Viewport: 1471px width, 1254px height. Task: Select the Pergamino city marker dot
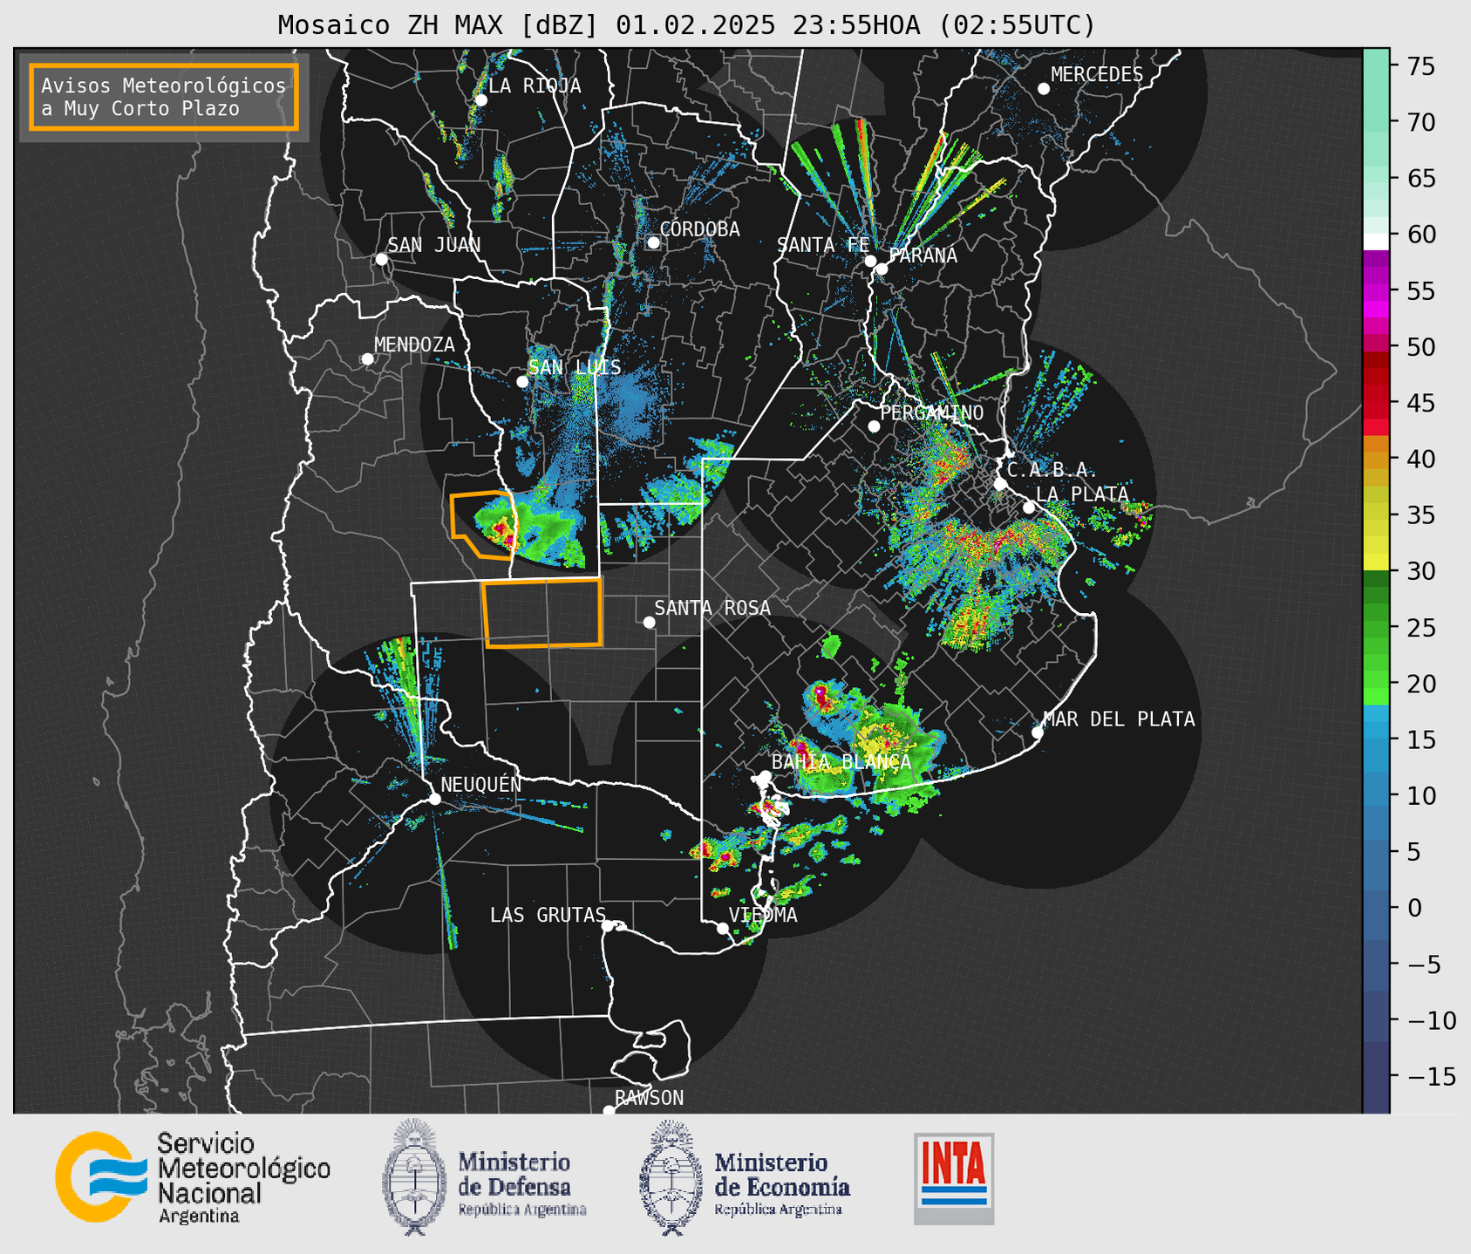tap(874, 426)
